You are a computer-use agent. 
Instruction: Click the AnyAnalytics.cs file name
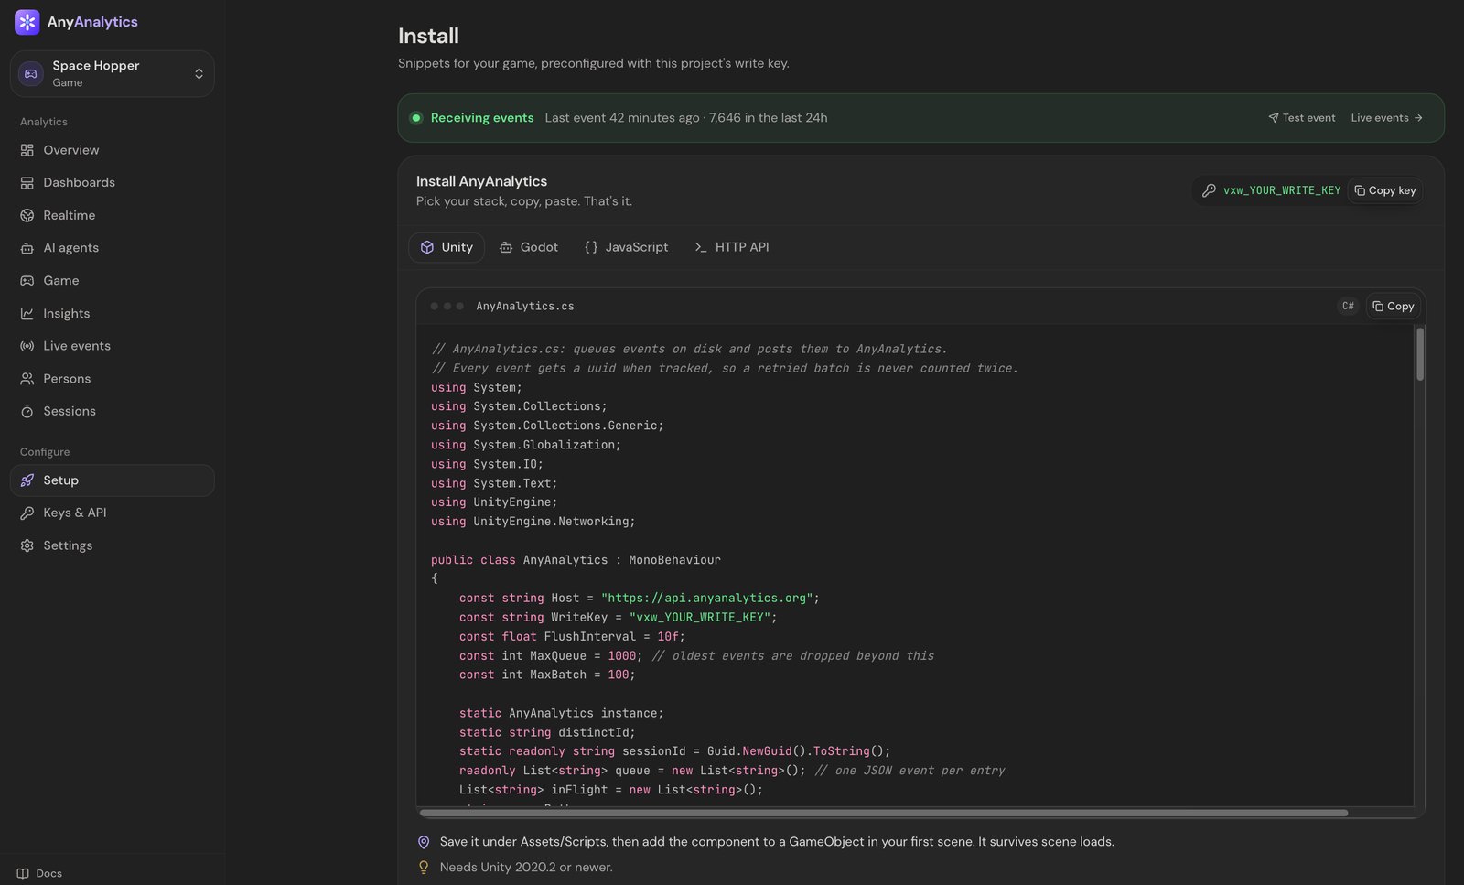coord(525,307)
